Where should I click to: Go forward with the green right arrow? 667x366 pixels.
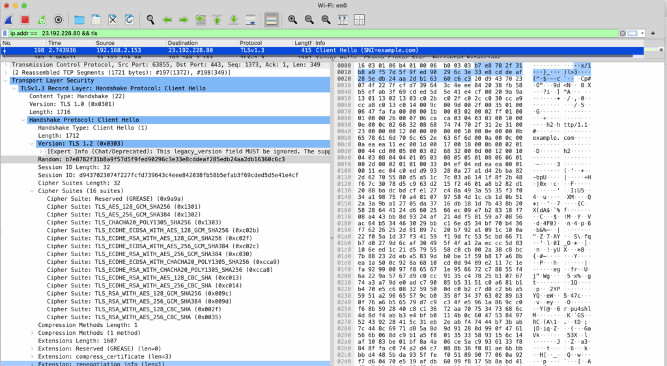pyautogui.click(x=184, y=20)
